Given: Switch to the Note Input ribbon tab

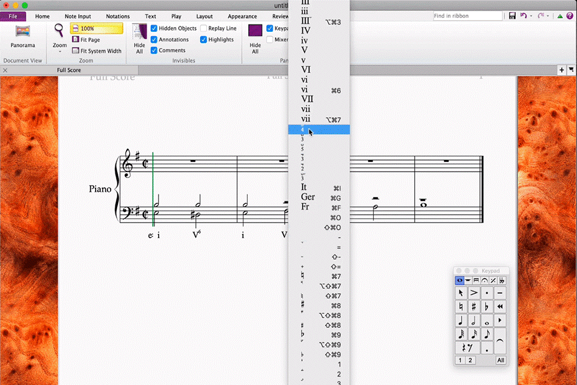Looking at the screenshot, I should pyautogui.click(x=78, y=16).
